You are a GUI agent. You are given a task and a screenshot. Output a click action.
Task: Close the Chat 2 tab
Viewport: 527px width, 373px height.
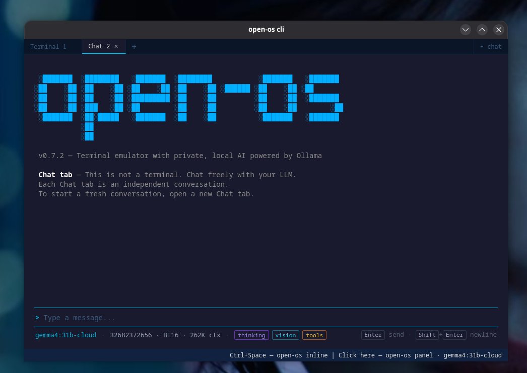[x=116, y=46]
